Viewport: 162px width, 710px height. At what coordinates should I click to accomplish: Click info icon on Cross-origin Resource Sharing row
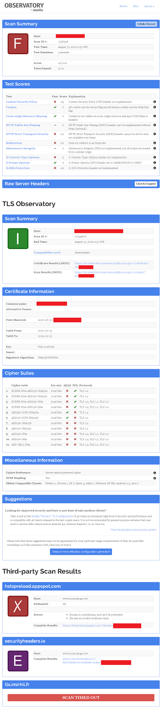point(154,116)
